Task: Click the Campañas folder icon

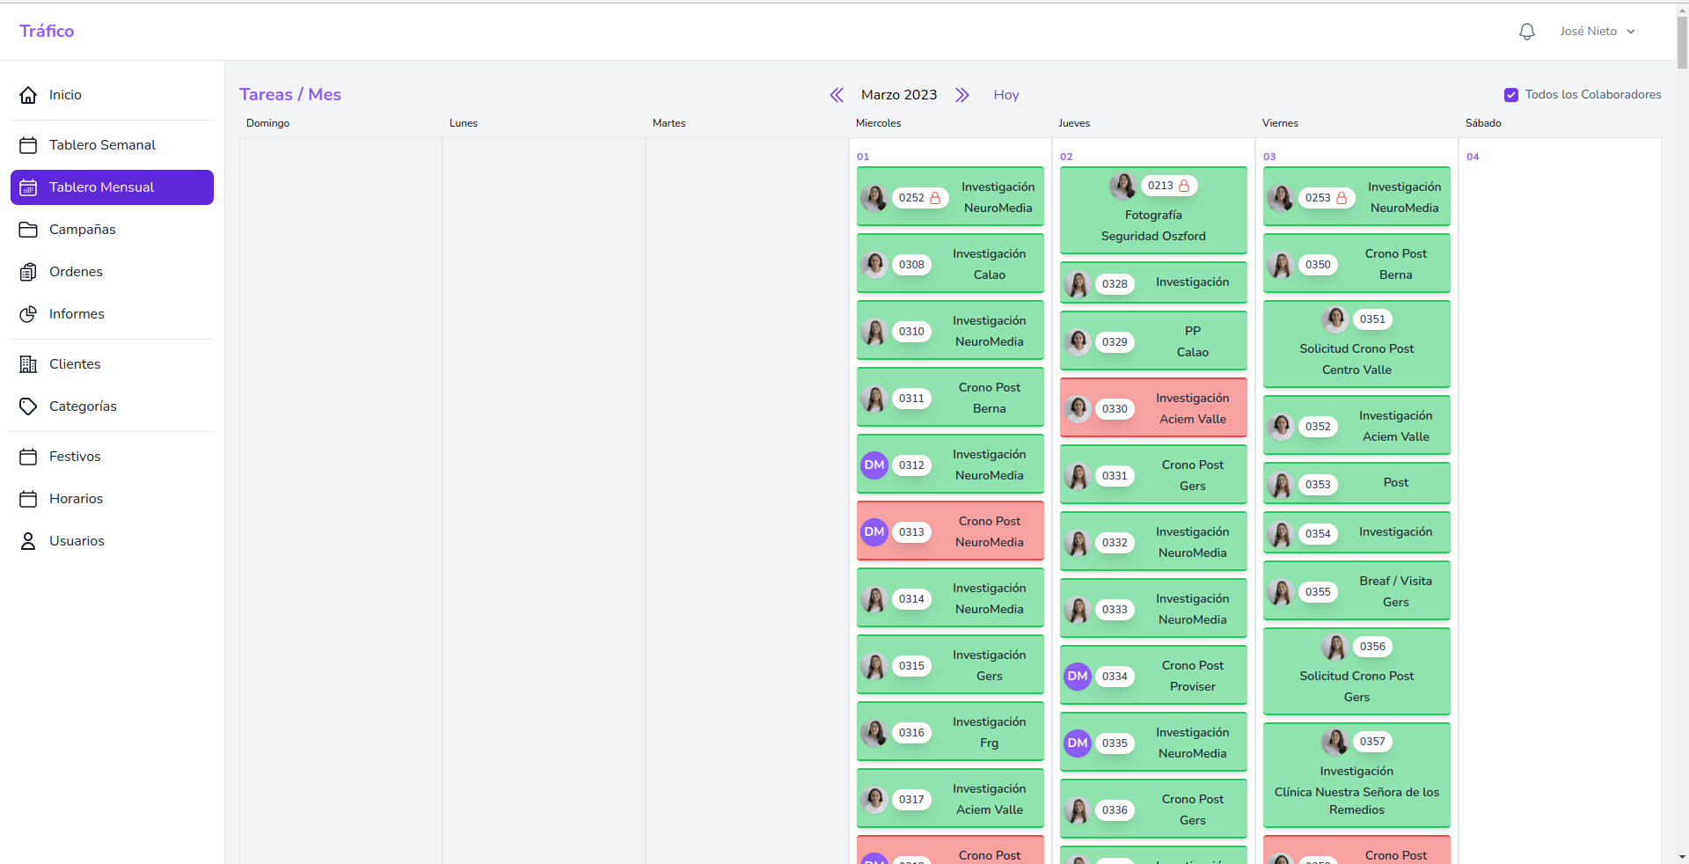Action: point(28,230)
